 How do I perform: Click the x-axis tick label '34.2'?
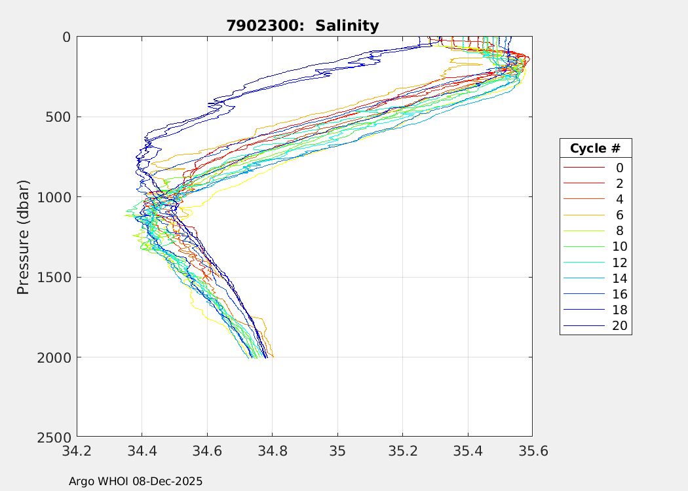[x=77, y=451]
